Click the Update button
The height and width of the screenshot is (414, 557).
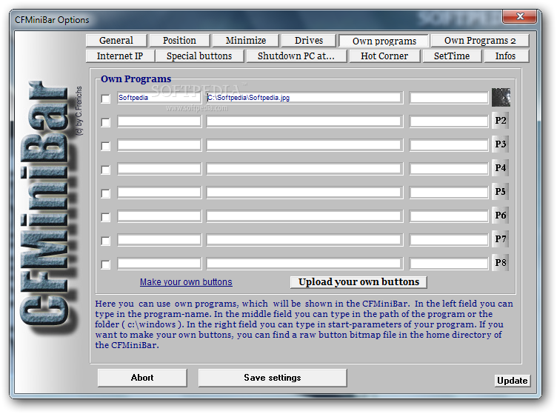coord(513,380)
